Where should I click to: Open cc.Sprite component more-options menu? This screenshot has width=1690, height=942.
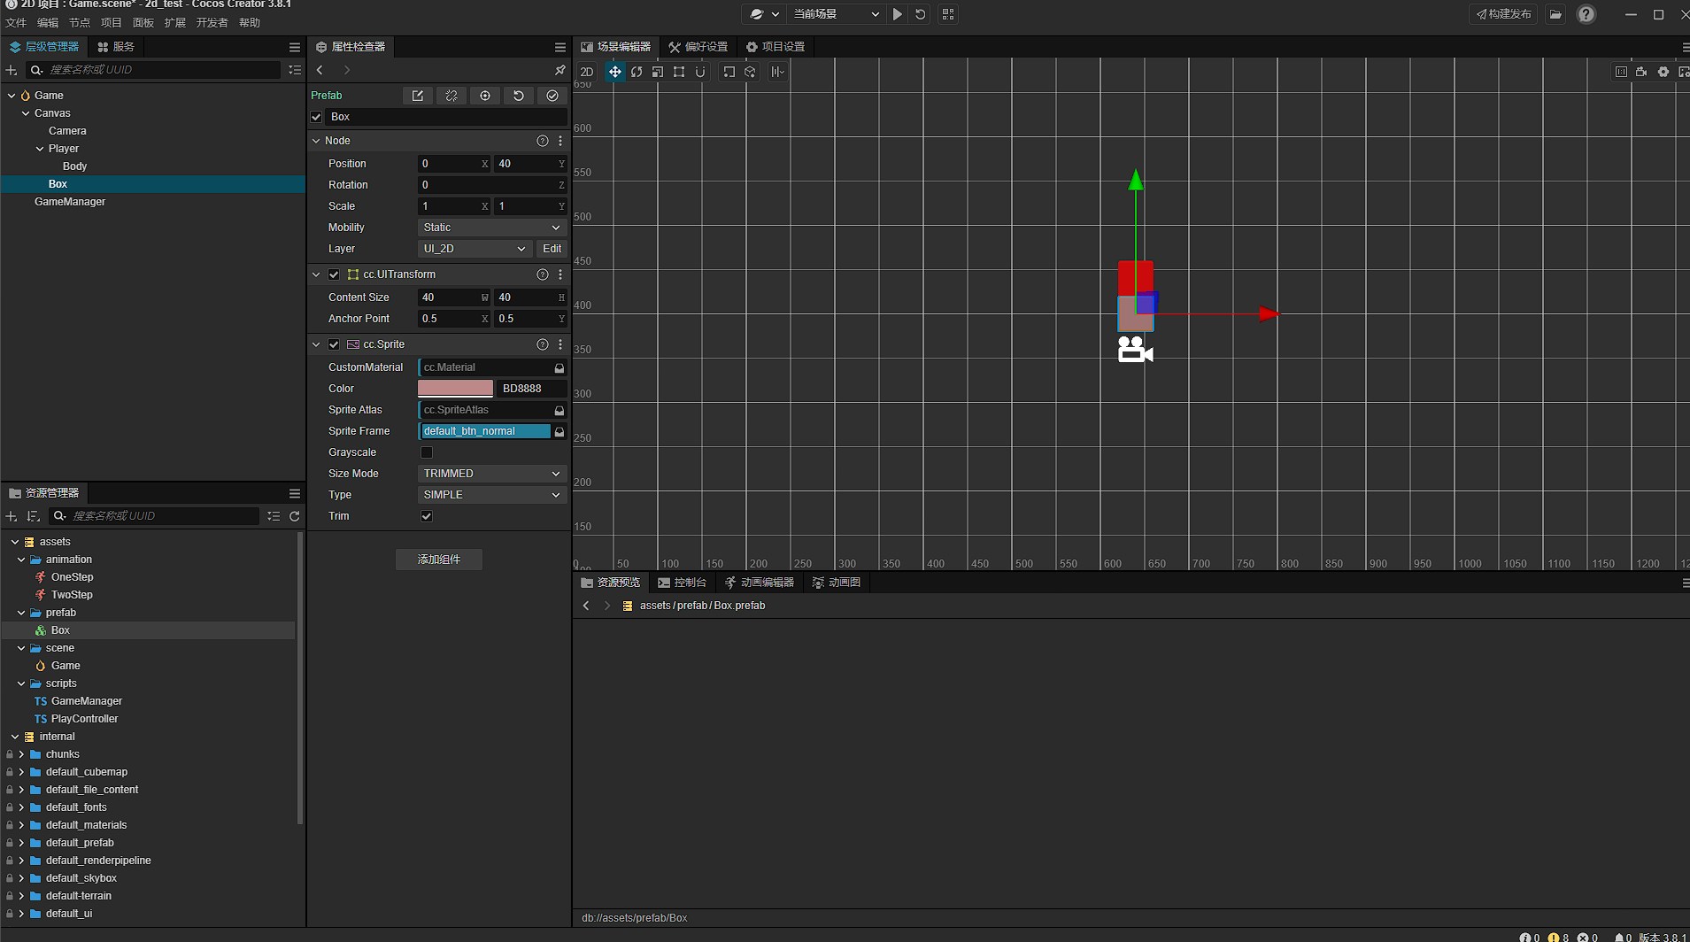(x=560, y=344)
